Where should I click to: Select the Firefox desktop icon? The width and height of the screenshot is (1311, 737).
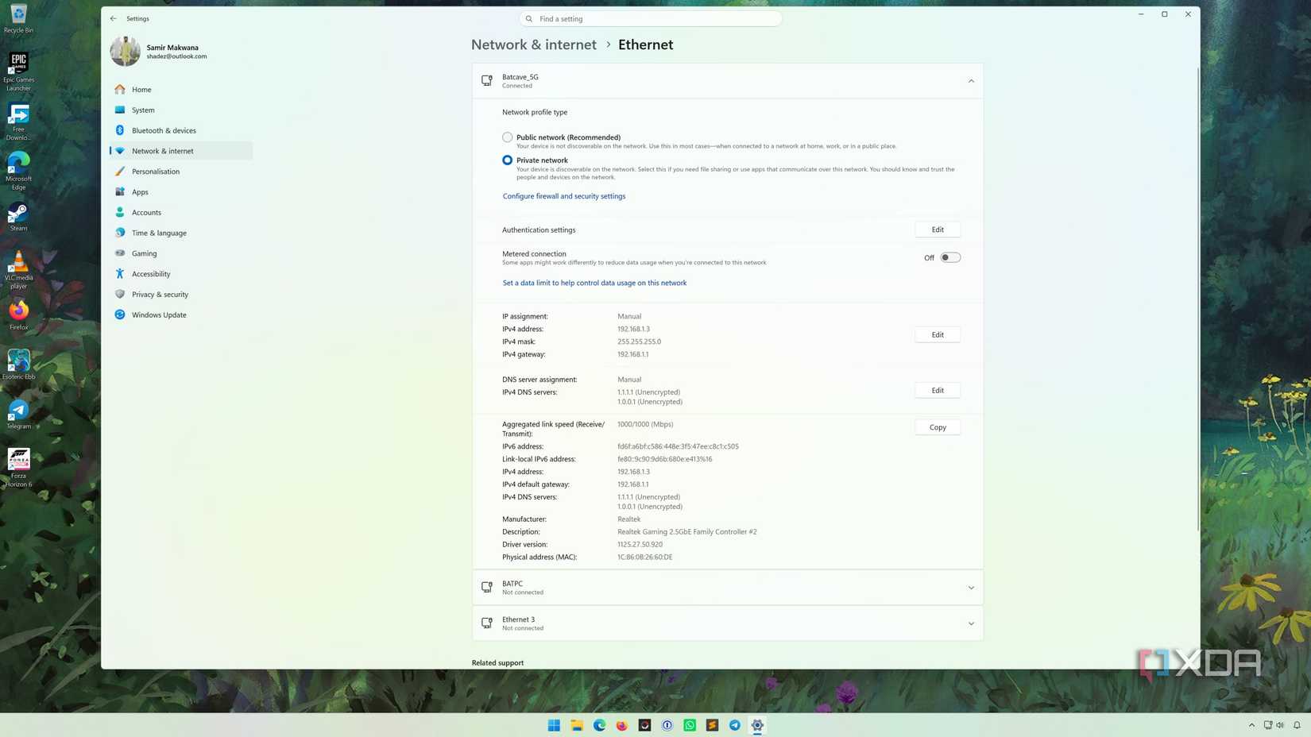18,314
